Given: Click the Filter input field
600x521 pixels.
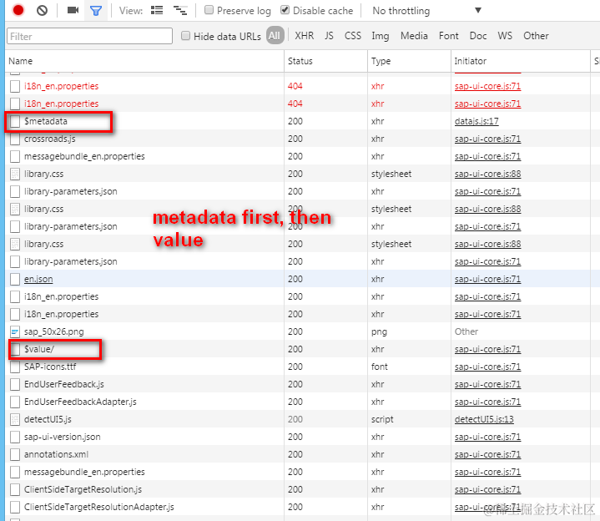Looking at the screenshot, I should pos(89,36).
